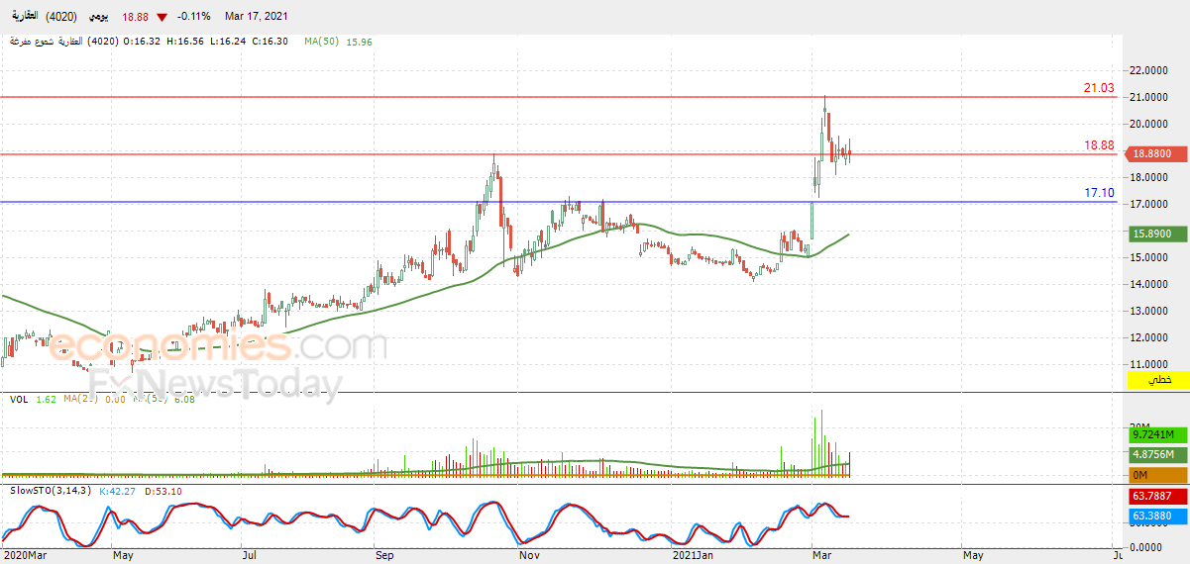
Task: Click the MA(50) value 15.96
Action: tap(361, 42)
